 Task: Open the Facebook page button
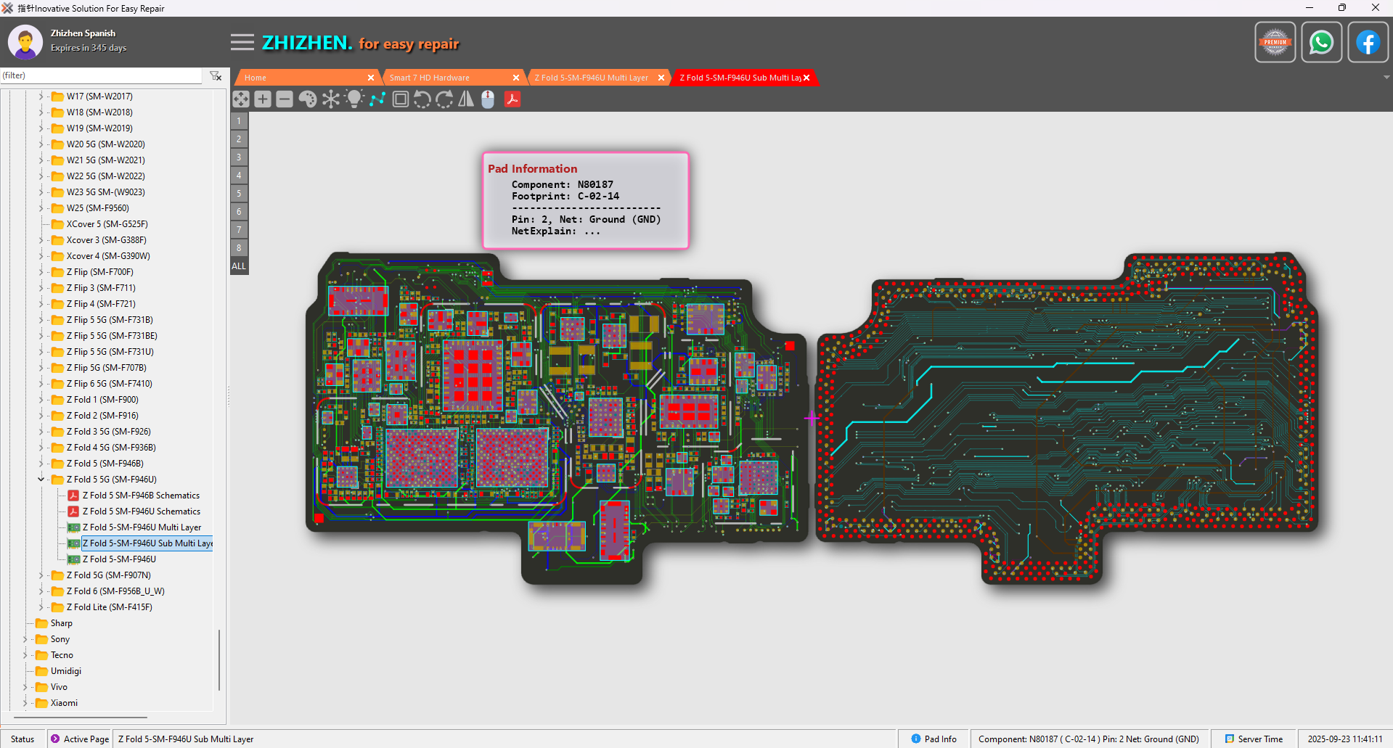pos(1368,42)
